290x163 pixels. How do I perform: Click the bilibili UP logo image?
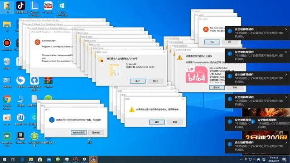click(196, 75)
